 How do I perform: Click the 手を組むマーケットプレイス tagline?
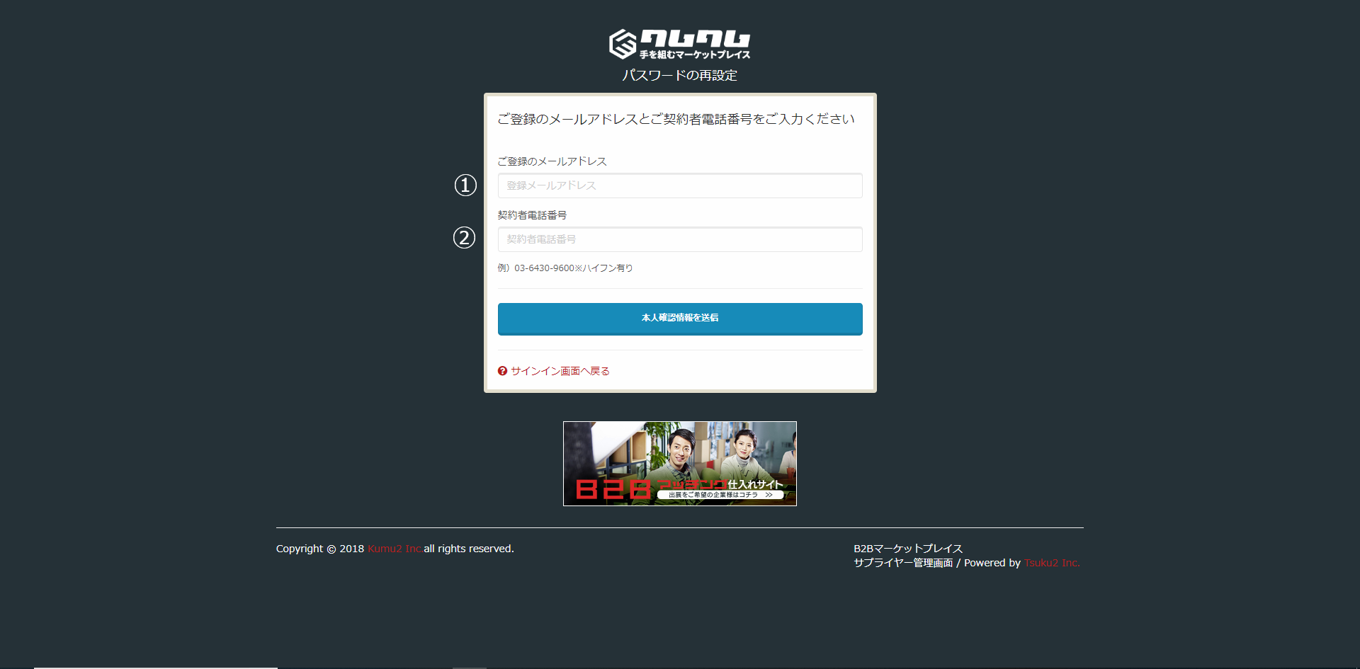[694, 55]
